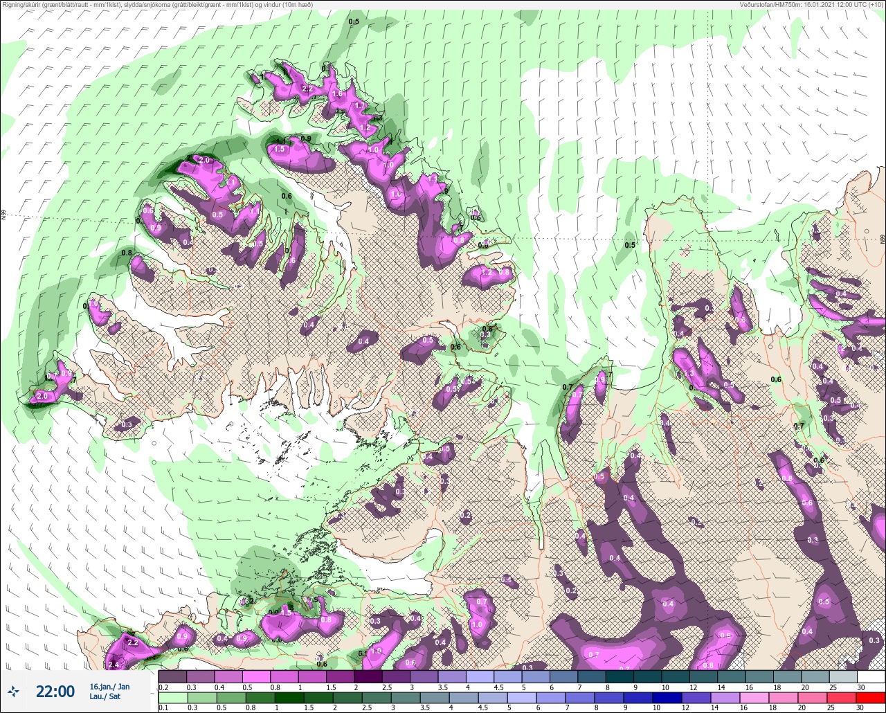Click the Veðurstofan star logo icon
This screenshot has width=886, height=713.
click(13, 691)
